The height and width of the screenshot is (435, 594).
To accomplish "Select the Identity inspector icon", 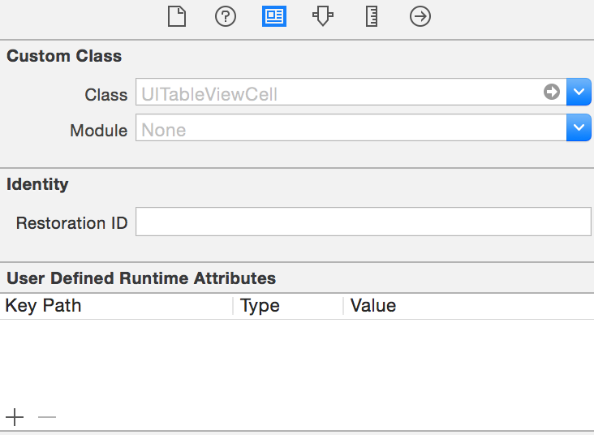I will click(274, 16).
